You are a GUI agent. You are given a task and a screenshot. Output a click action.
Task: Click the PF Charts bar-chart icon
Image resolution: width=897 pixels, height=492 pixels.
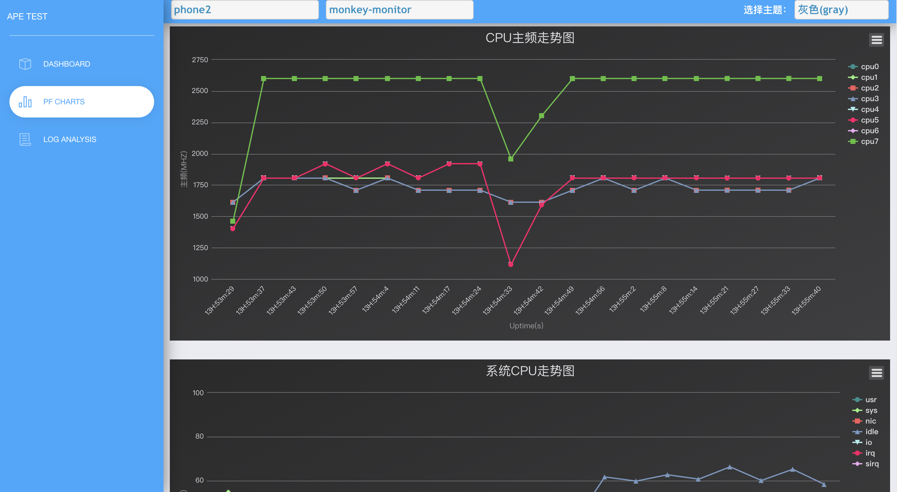click(25, 101)
